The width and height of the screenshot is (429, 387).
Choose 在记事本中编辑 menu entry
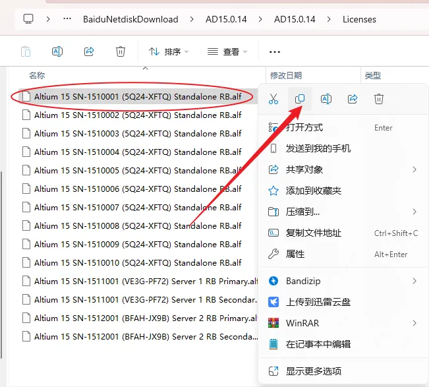(343, 344)
